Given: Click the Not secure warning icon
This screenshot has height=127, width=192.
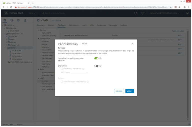Looking at the screenshot, I should coord(16,7).
